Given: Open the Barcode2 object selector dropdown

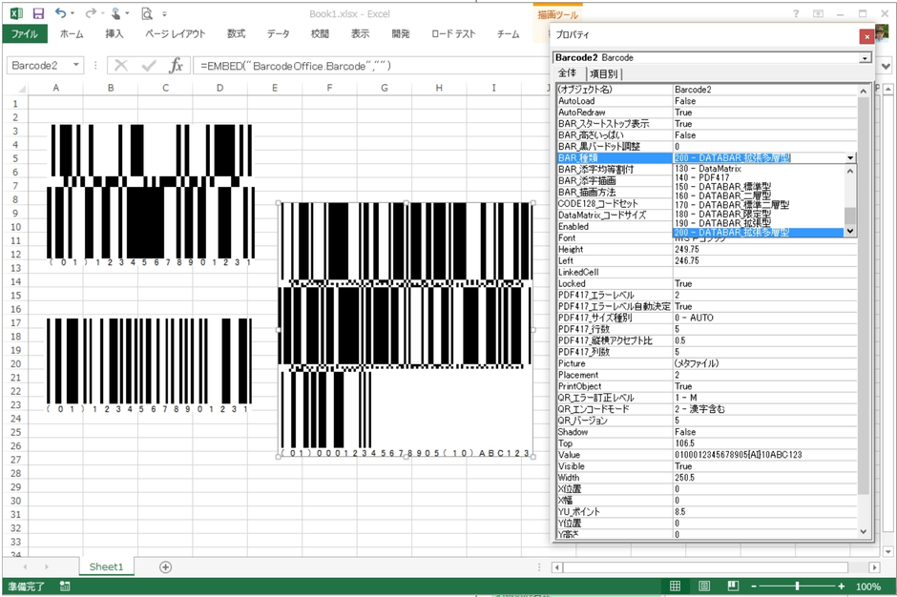Looking at the screenshot, I should pos(865,57).
